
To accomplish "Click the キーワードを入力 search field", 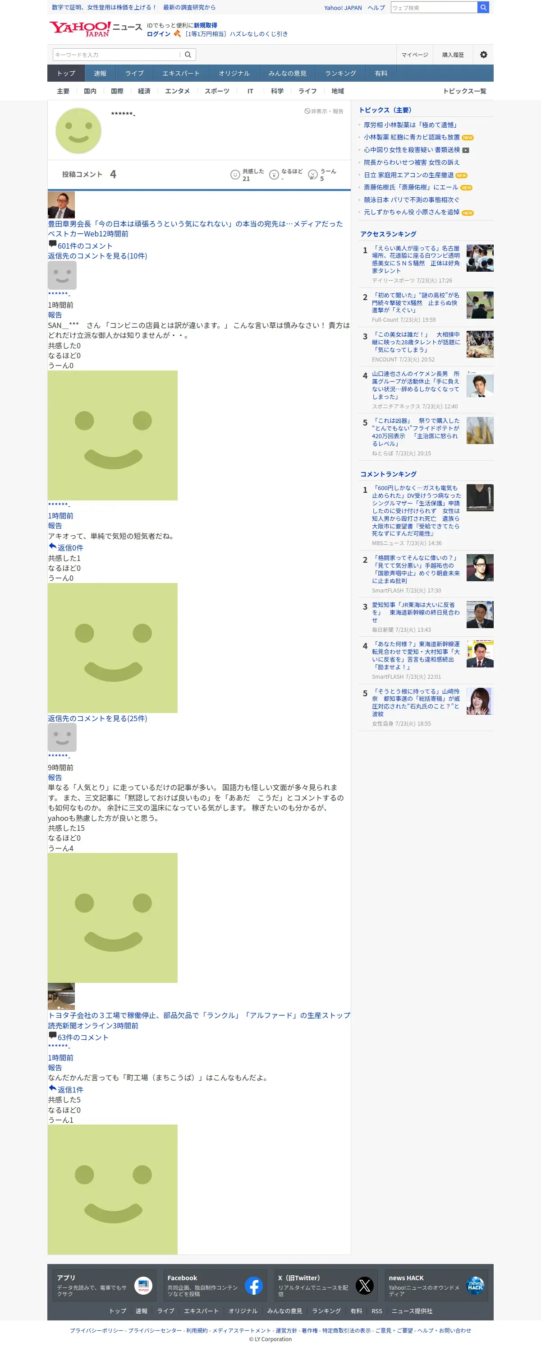I will coord(116,55).
